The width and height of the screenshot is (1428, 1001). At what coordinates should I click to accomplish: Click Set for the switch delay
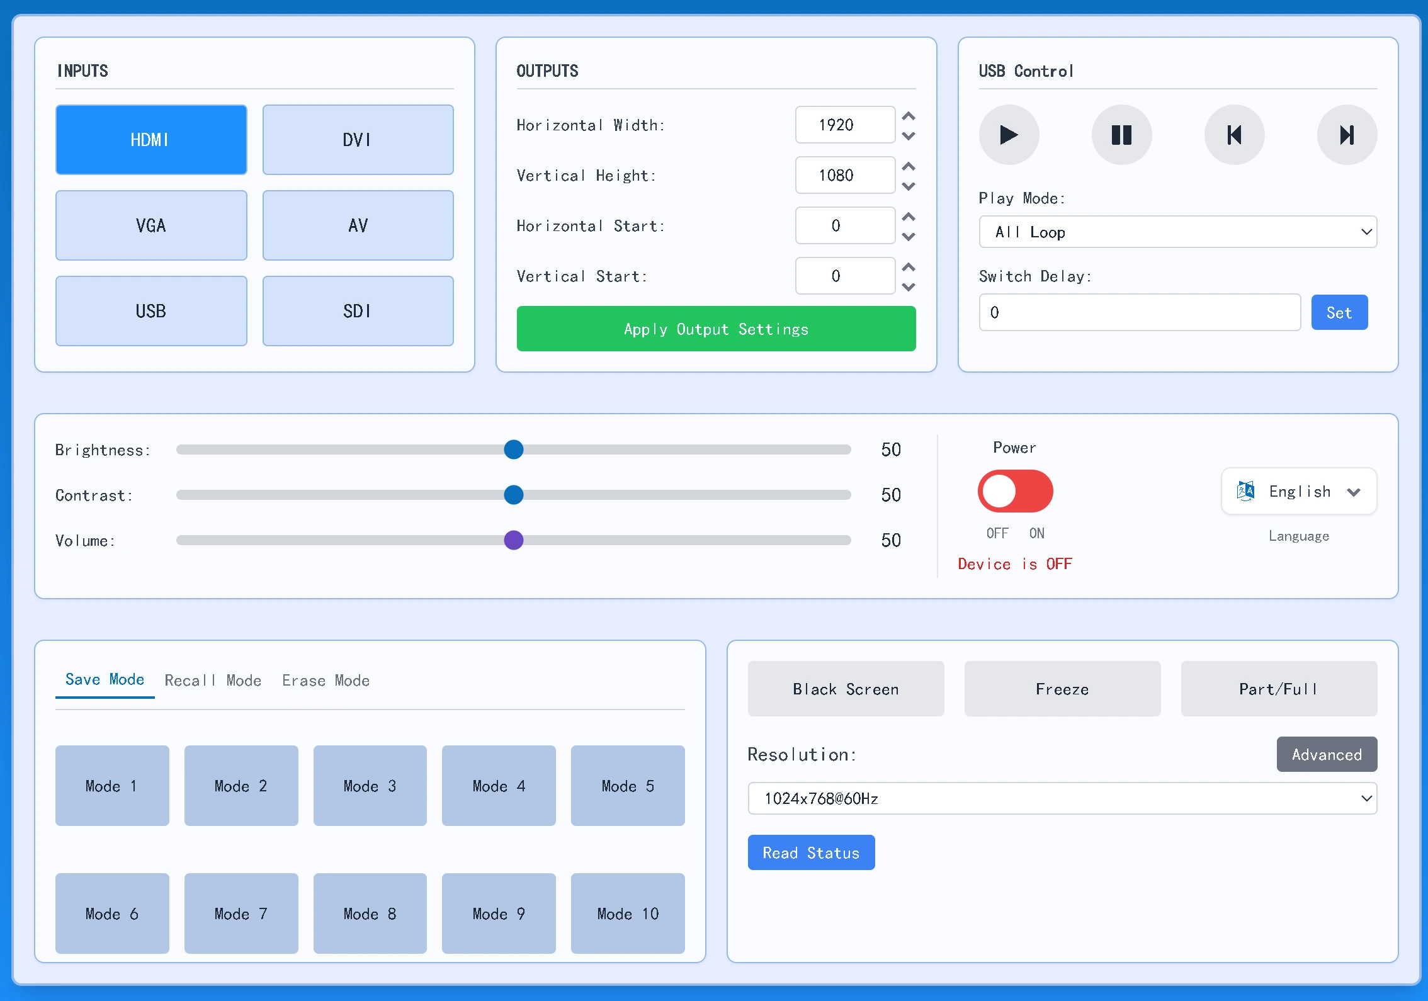click(1339, 312)
